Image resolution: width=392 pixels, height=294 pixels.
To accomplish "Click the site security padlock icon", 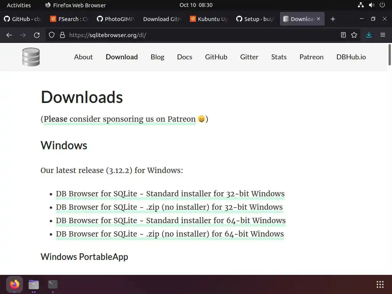I will (x=62, y=35).
